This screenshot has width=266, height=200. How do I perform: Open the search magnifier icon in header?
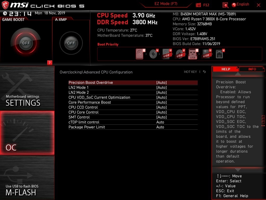pyautogui.click(x=225, y=5)
